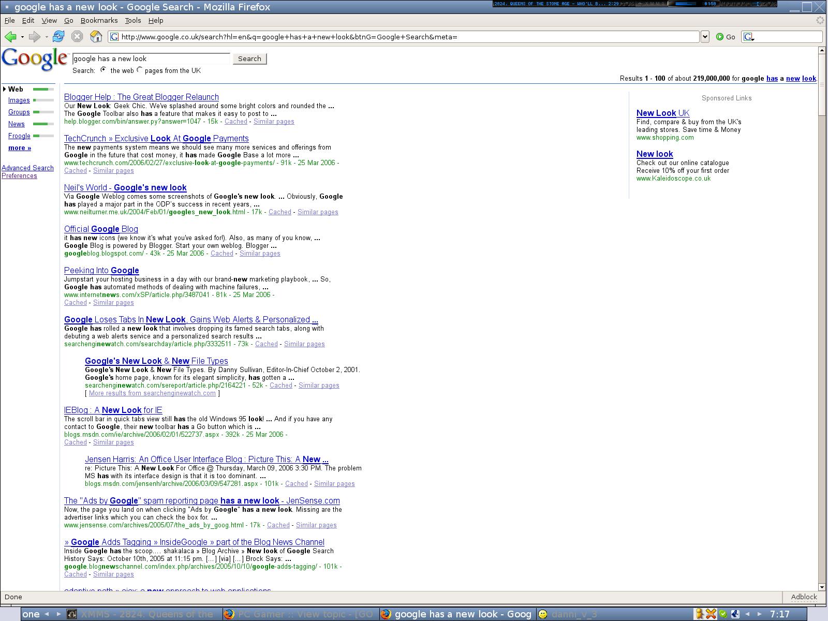Expand the address bar URL dropdown
Viewport: 828px width, 621px height.
click(705, 37)
